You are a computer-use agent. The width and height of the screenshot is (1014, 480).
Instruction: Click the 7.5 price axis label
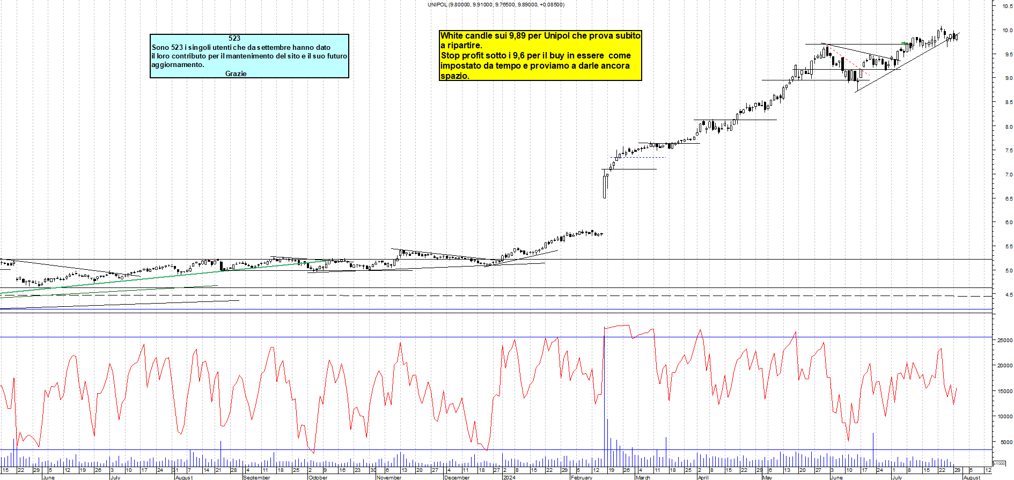pos(1009,151)
